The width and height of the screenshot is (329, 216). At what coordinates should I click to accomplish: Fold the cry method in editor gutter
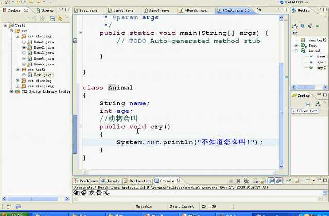pos(81,126)
